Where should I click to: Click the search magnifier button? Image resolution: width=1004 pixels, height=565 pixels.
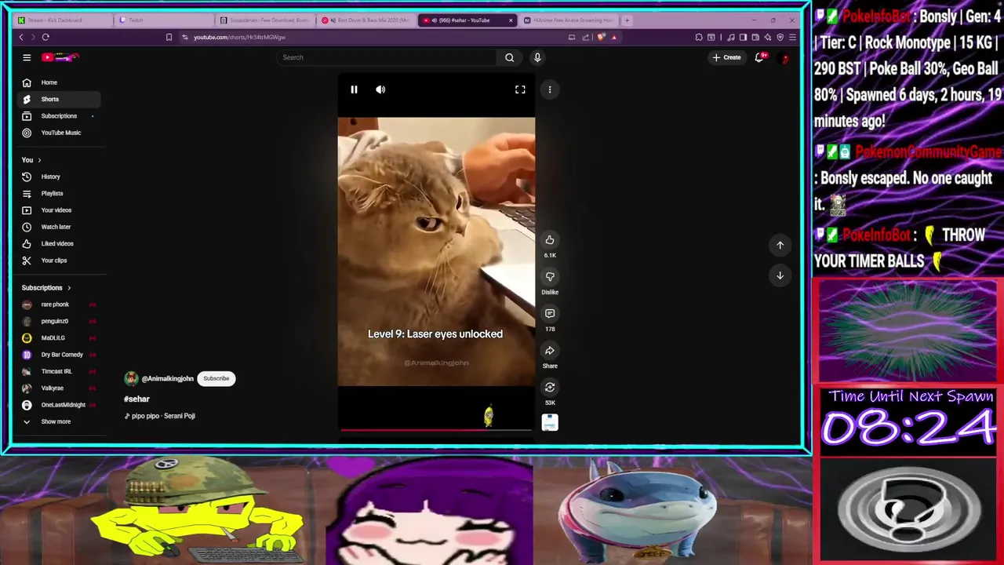click(x=509, y=57)
